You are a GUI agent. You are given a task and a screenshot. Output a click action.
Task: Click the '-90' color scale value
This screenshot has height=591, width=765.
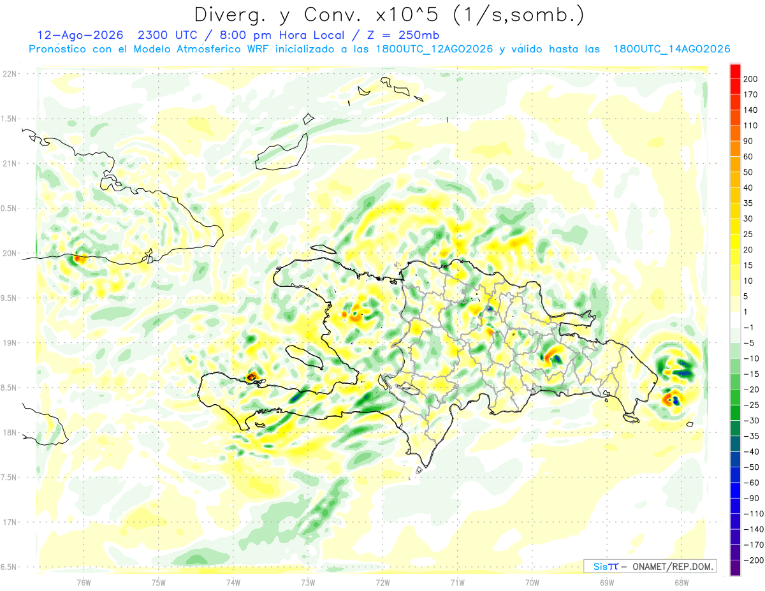[x=750, y=499]
